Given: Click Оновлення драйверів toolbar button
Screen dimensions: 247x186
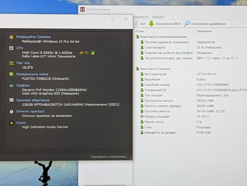Looking at the screenshot, I should [205, 24].
